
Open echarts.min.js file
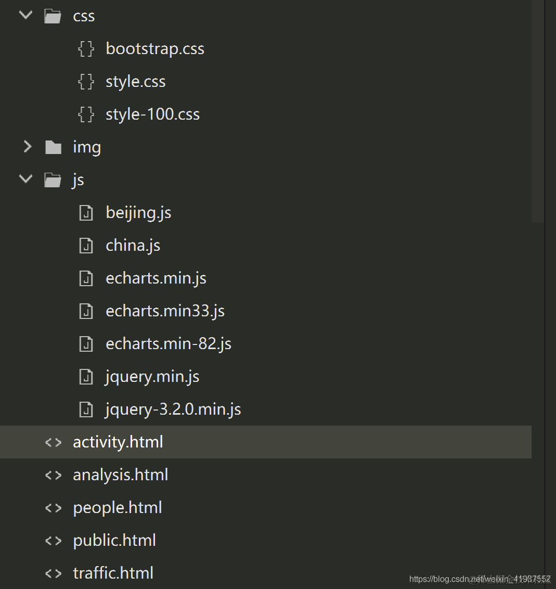[156, 278]
